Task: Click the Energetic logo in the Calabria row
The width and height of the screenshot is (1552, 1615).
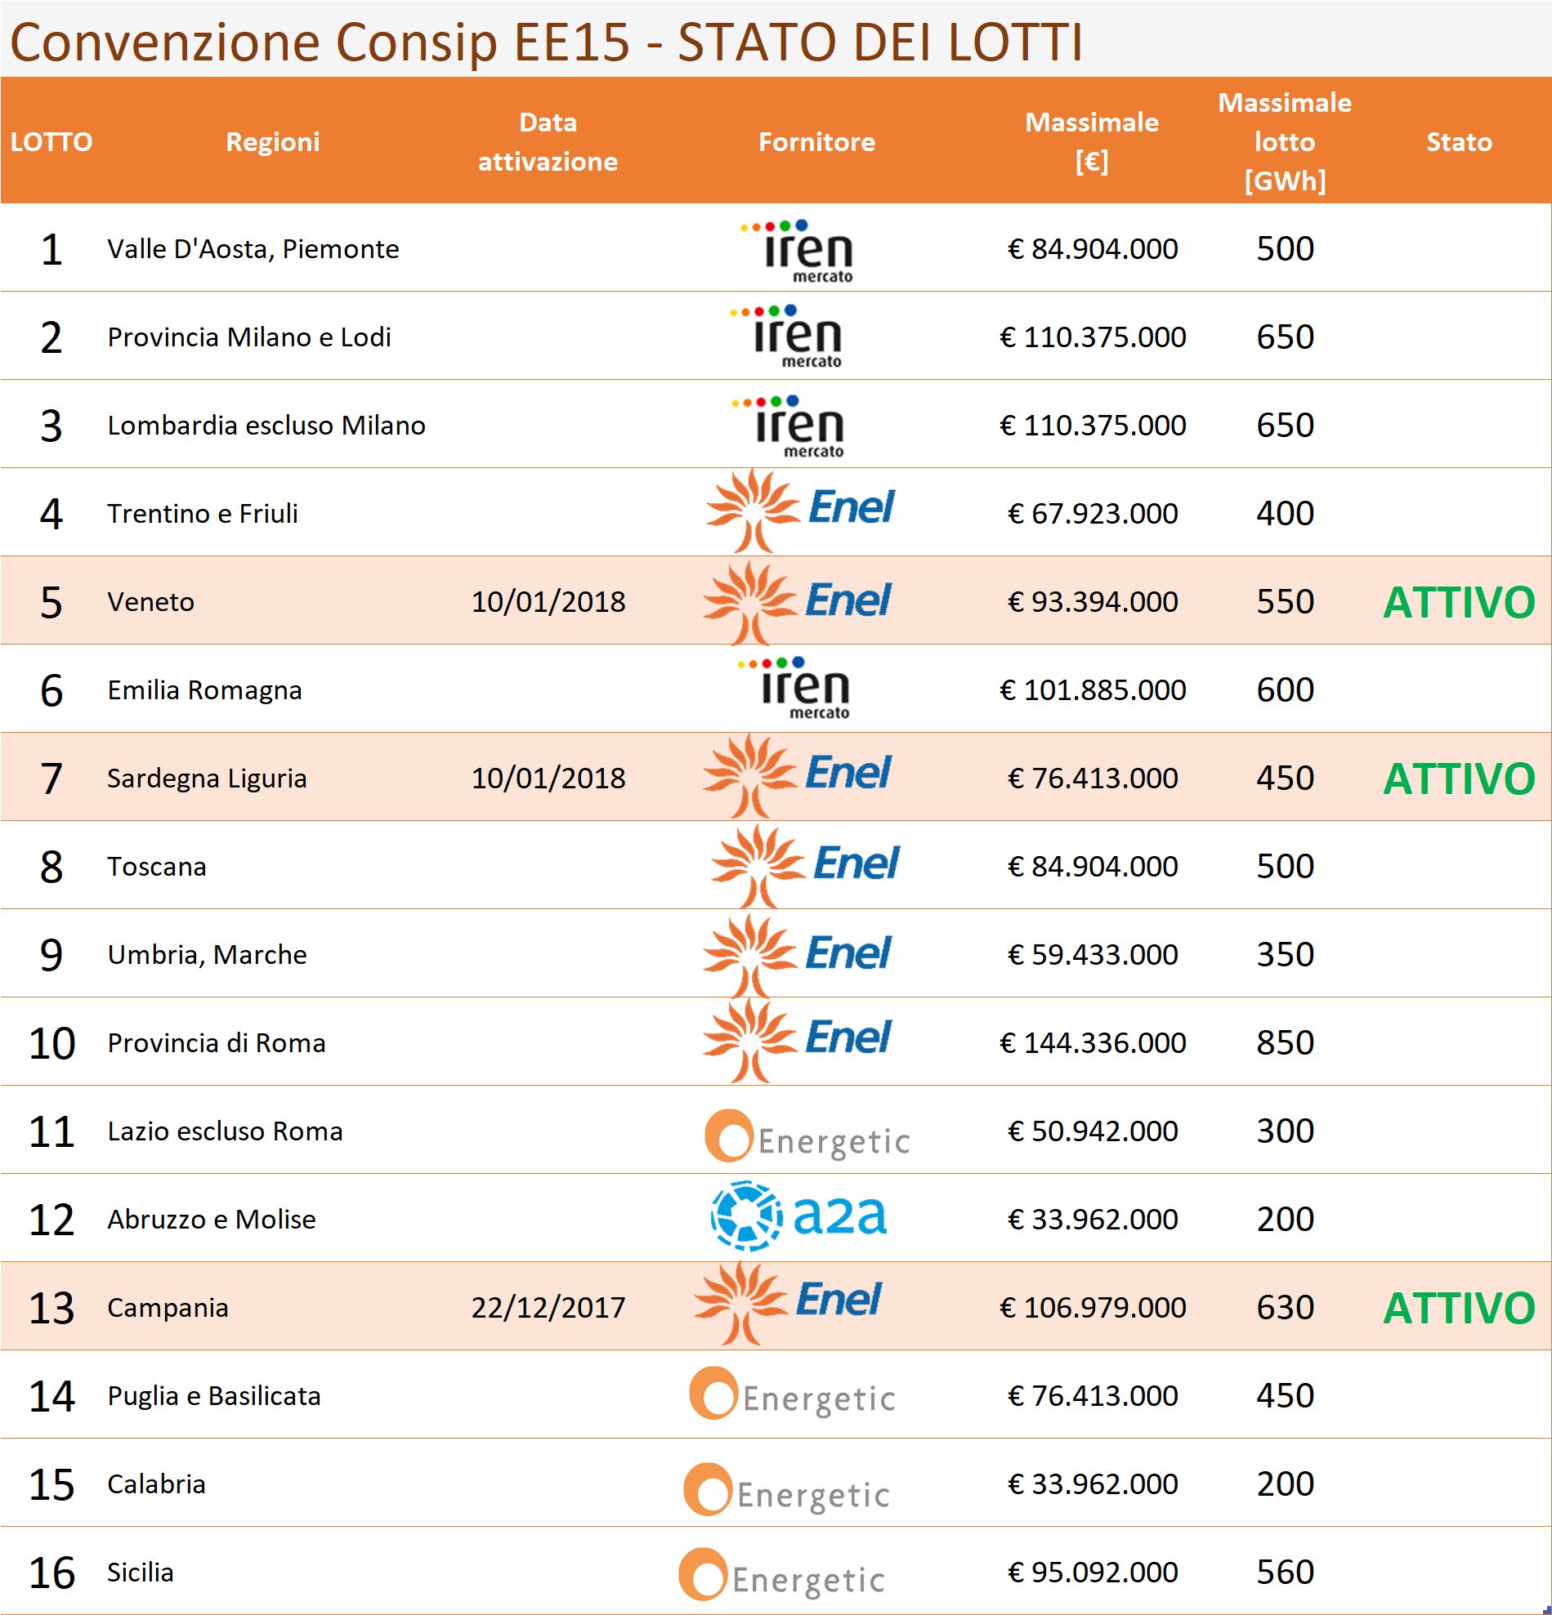Action: tap(787, 1491)
